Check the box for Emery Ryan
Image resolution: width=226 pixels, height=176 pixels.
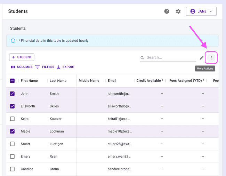(x=13, y=156)
